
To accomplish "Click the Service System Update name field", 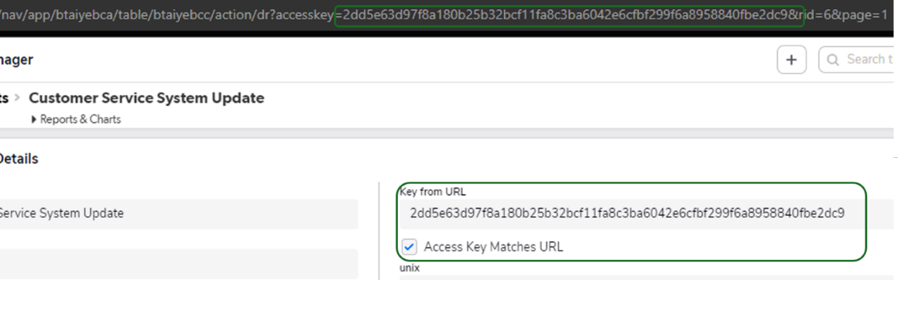I will [x=179, y=214].
